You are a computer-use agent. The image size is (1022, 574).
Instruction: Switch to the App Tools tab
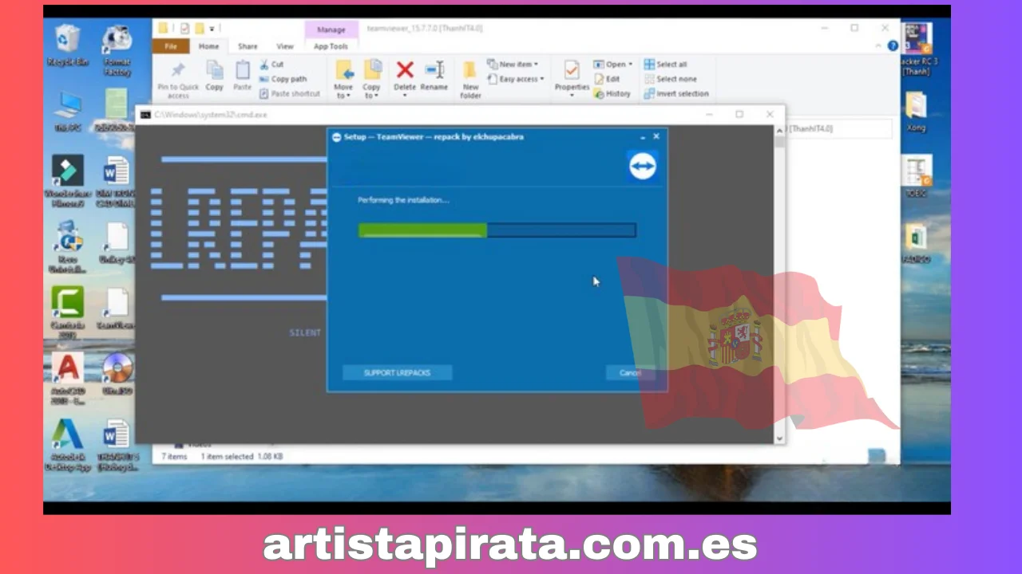coord(331,46)
